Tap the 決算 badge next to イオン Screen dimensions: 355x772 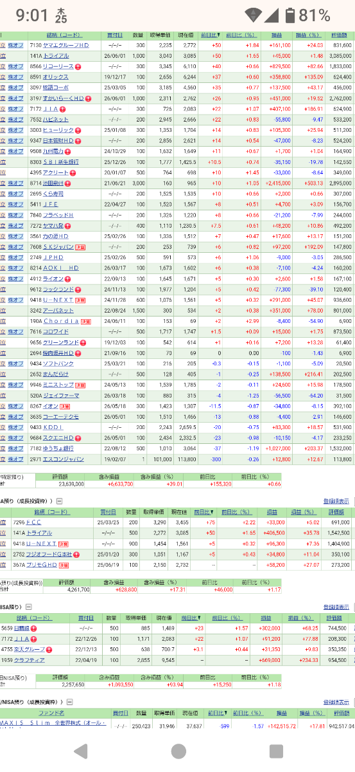tap(65, 406)
